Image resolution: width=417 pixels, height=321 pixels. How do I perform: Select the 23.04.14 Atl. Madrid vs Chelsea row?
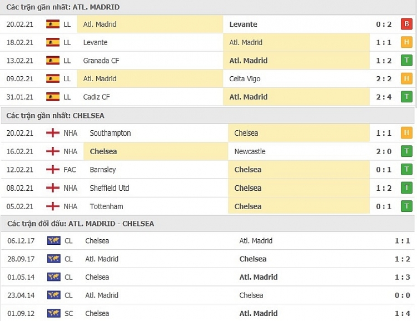tap(208, 295)
